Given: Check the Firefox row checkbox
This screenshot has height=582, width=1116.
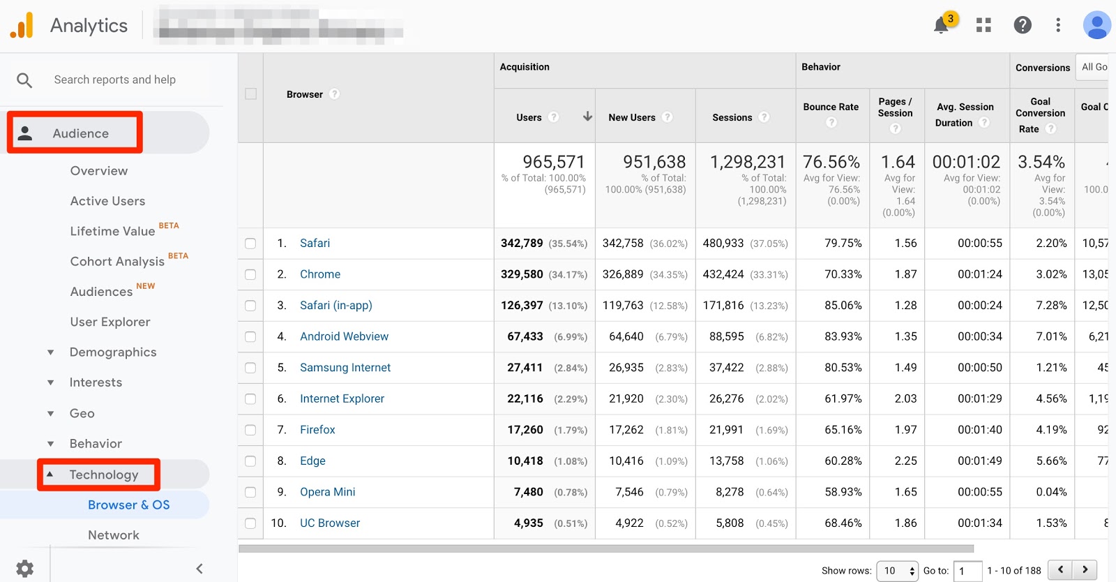Looking at the screenshot, I should coord(250,430).
